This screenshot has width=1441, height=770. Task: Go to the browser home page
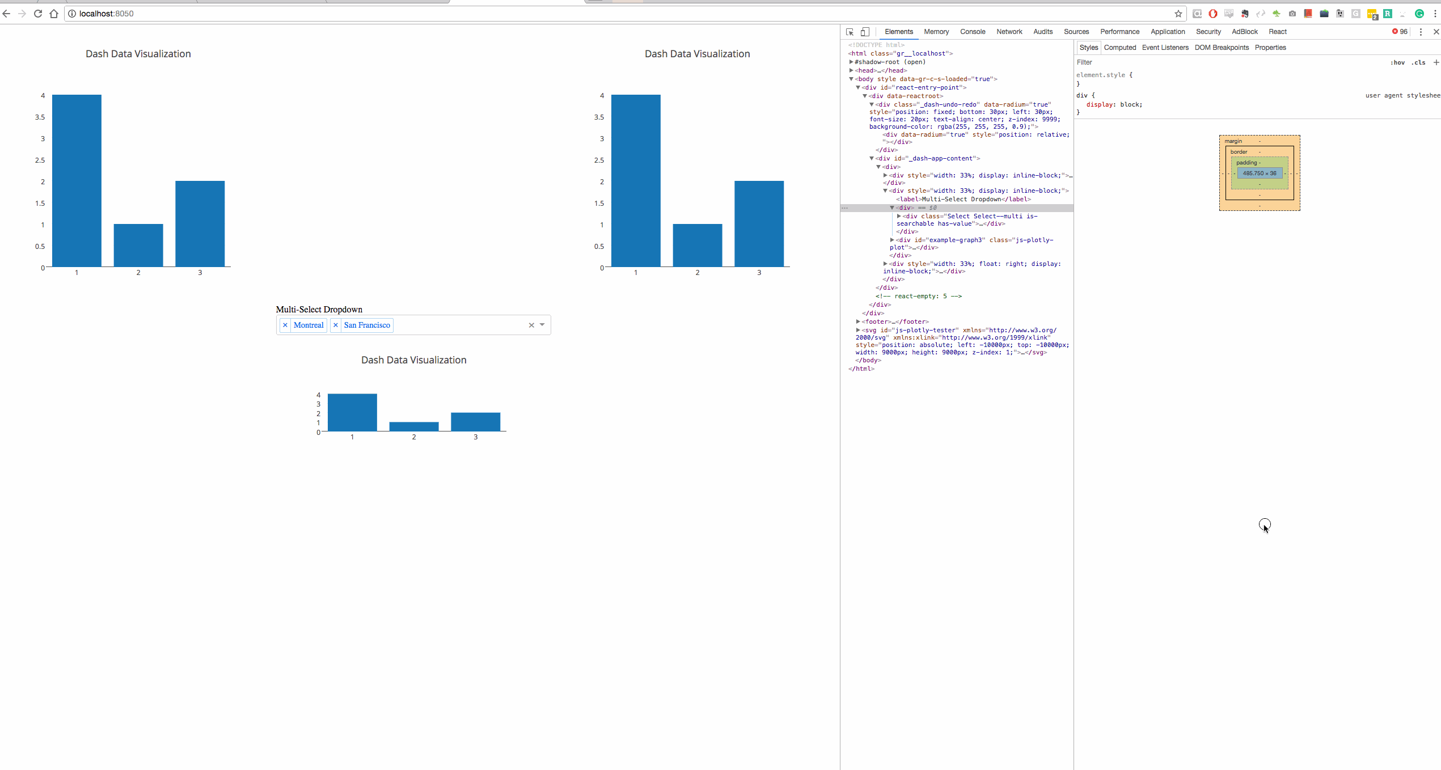pyautogui.click(x=54, y=14)
